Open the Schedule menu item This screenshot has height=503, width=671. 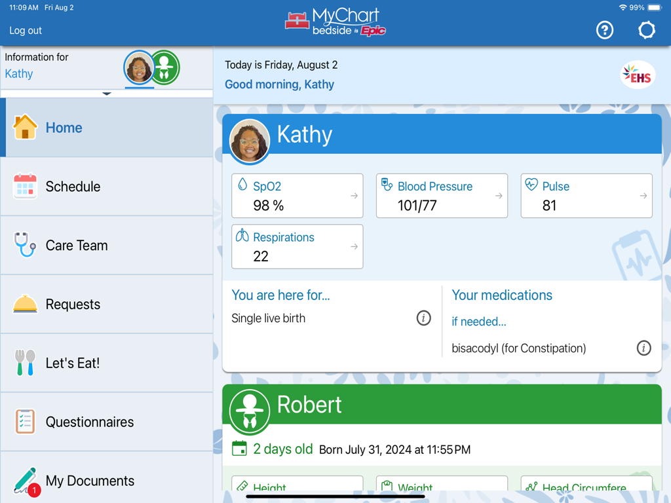(107, 187)
